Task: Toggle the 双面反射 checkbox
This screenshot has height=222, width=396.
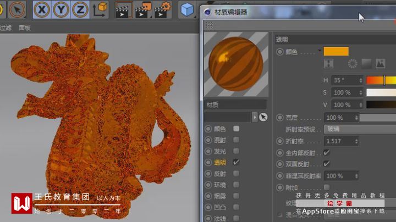Action: pos(327,164)
